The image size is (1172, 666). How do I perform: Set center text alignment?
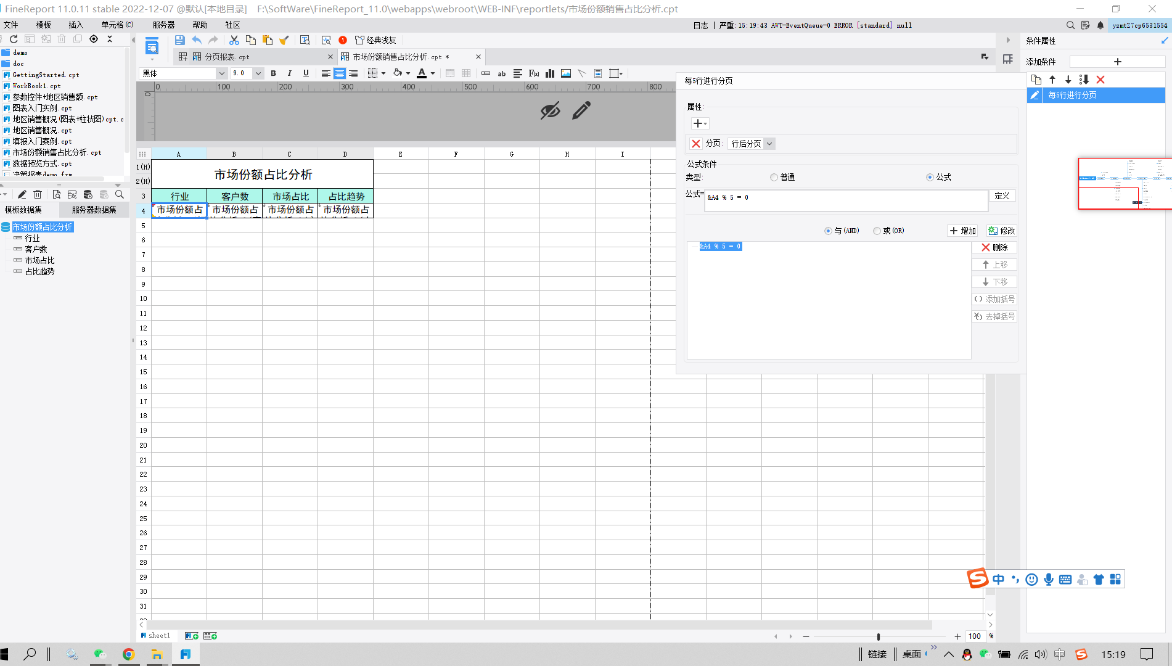(x=340, y=73)
